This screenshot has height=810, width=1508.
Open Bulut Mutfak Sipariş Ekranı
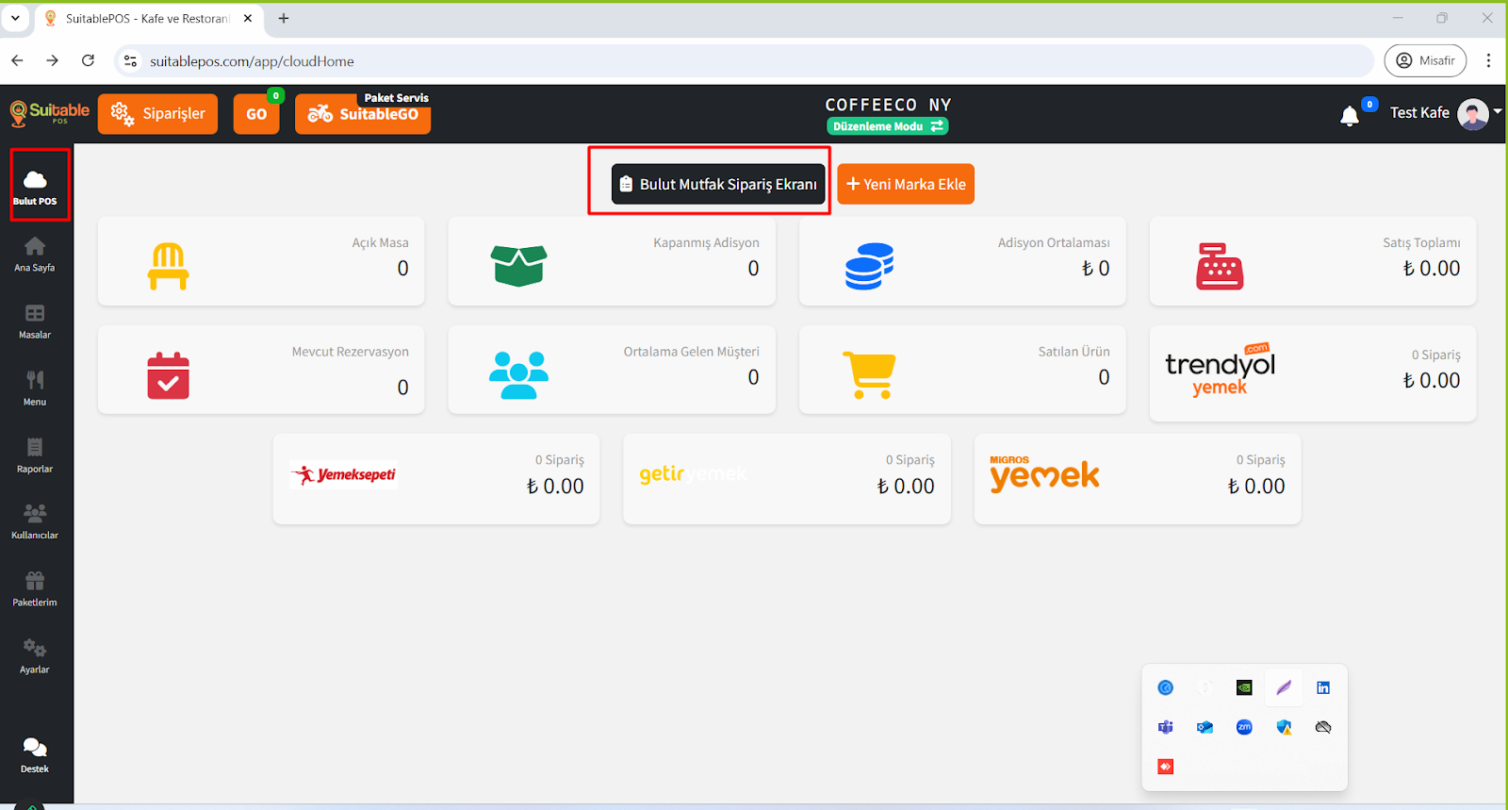[718, 184]
